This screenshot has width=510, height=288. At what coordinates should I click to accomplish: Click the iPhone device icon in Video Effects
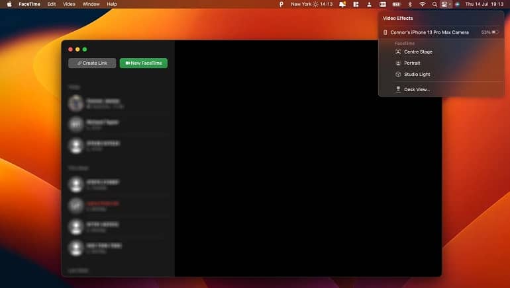385,32
